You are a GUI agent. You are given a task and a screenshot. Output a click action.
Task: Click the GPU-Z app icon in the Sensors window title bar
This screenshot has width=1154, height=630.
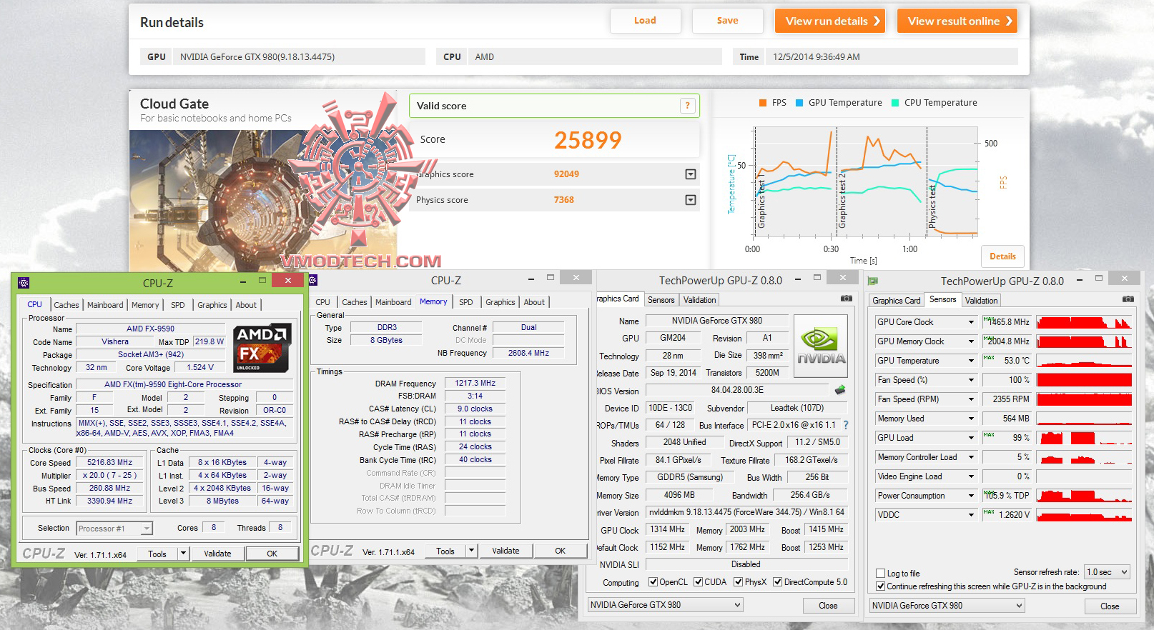coord(872,281)
